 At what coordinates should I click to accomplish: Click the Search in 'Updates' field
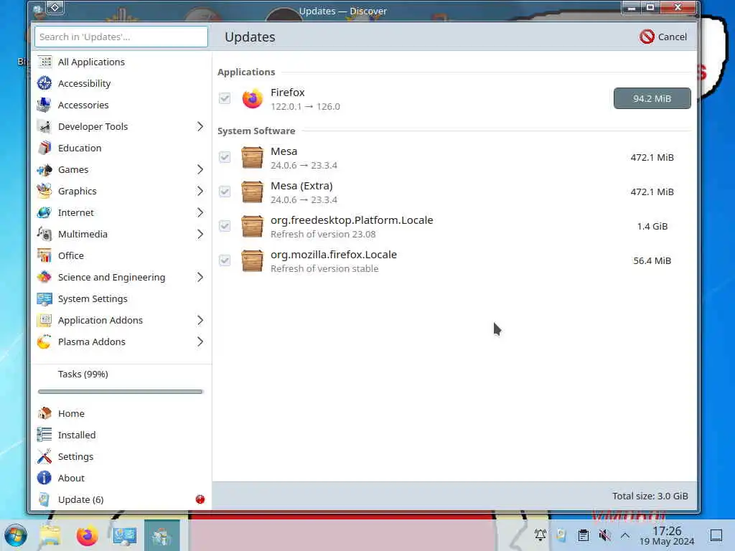pyautogui.click(x=121, y=37)
